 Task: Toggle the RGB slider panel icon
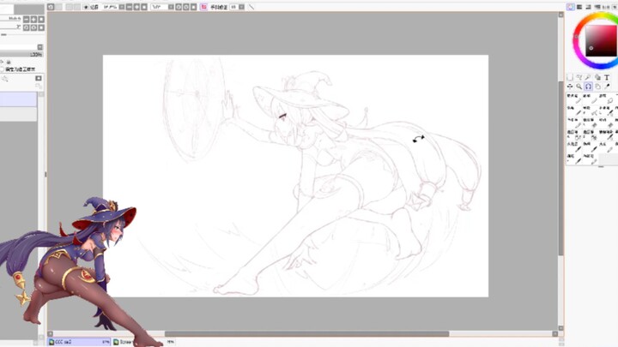coord(579,7)
